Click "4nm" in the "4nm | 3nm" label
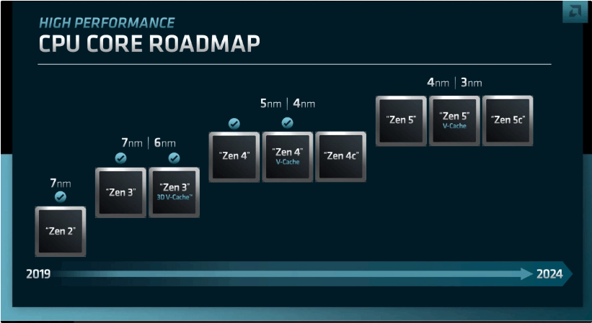The width and height of the screenshot is (592, 323). coord(438,83)
